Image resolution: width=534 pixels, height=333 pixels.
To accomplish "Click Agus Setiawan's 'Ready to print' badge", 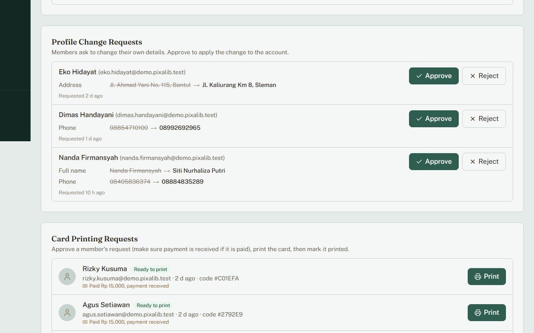I will (153, 305).
